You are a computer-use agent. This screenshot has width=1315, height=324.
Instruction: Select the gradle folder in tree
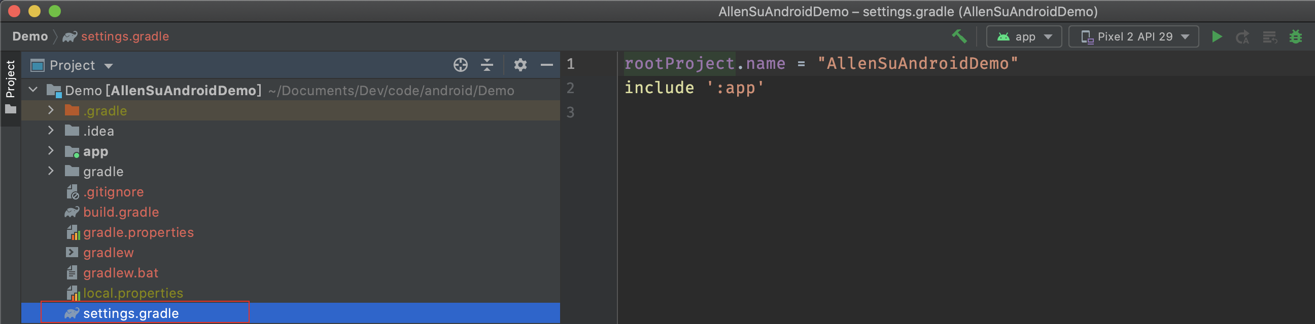(291, 172)
